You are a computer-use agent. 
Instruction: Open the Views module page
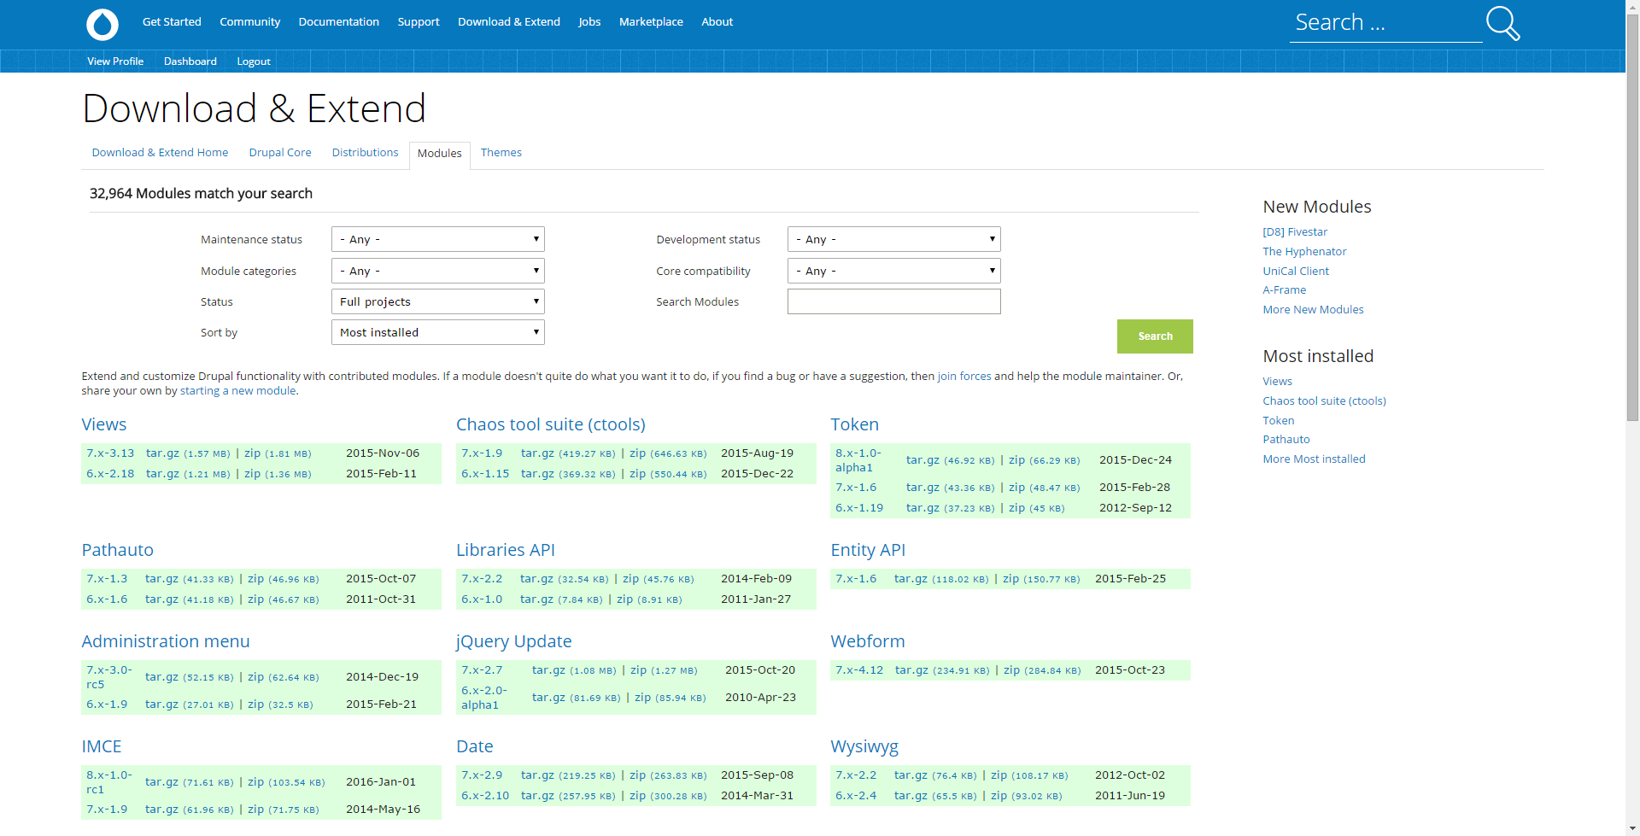[x=103, y=424]
